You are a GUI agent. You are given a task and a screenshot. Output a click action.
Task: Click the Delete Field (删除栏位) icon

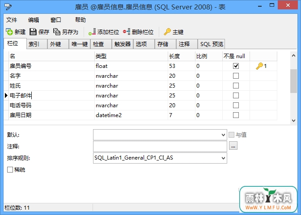127,32
